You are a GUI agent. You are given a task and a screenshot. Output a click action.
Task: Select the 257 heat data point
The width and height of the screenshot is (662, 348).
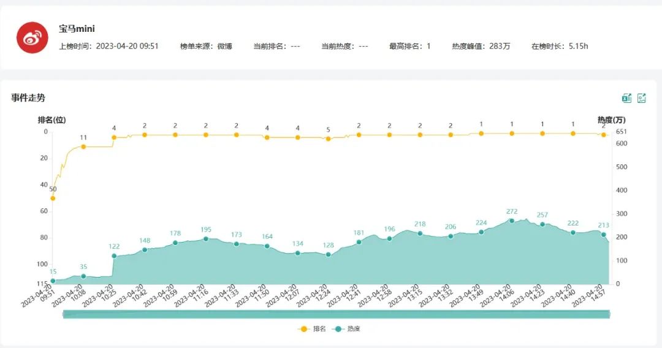pos(542,224)
